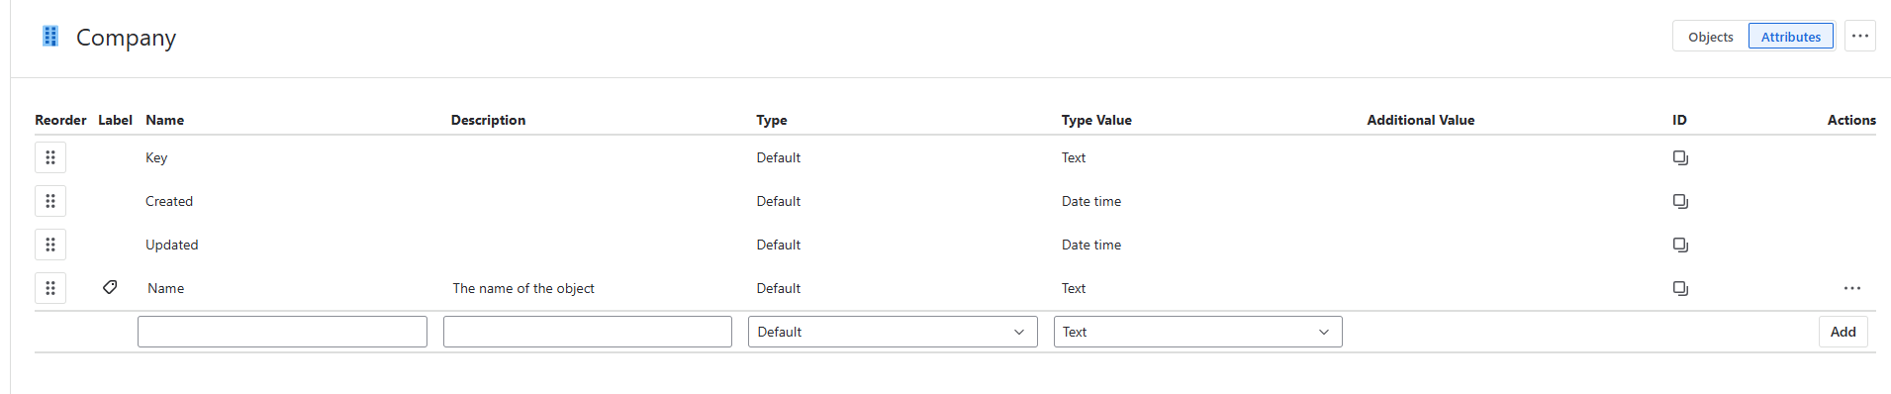Grab the reorder handle for Updated row
1891x394 pixels.
pos(50,245)
